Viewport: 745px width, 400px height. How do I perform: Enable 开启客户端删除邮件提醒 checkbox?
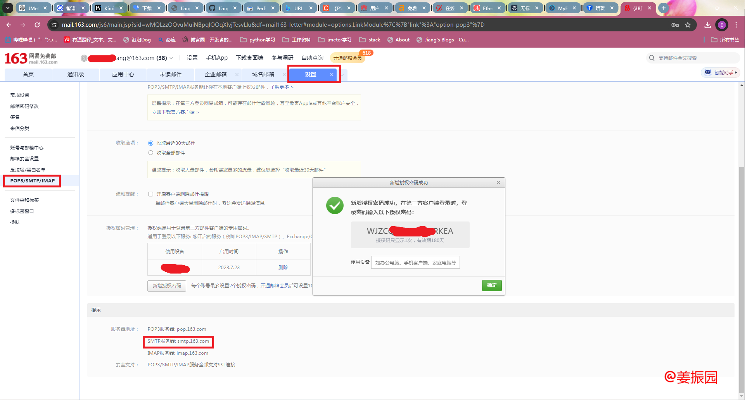150,194
